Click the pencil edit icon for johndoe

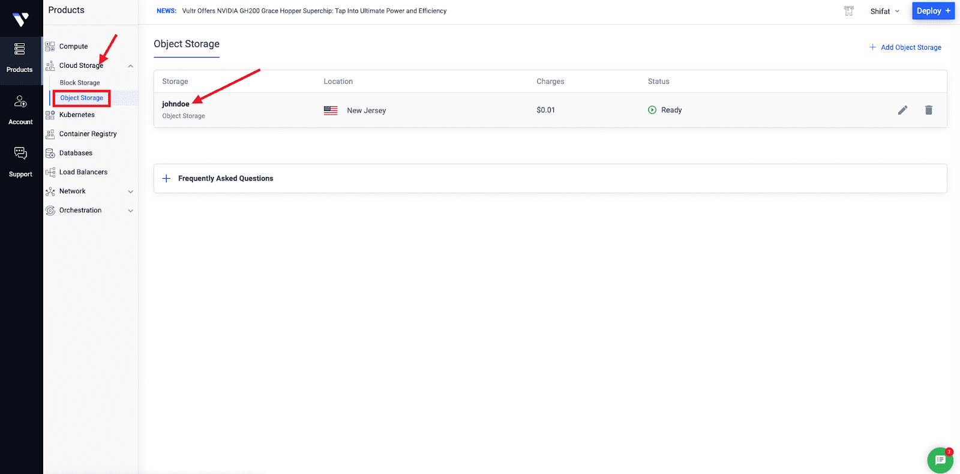coord(902,110)
